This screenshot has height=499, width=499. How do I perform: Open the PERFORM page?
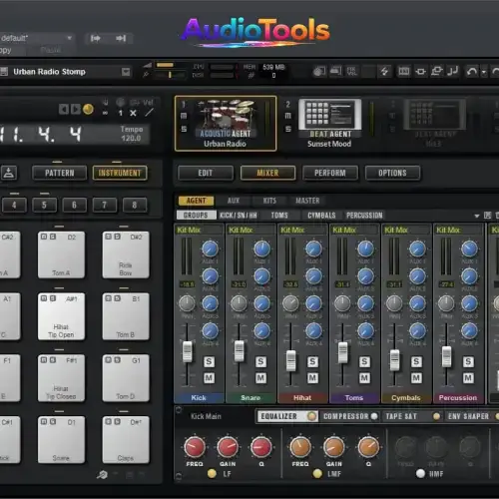point(330,173)
